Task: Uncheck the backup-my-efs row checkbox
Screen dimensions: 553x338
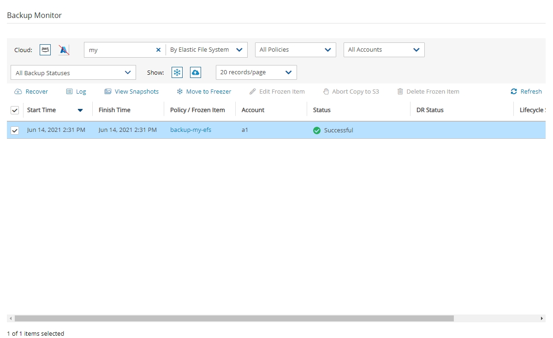Action: tap(15, 130)
